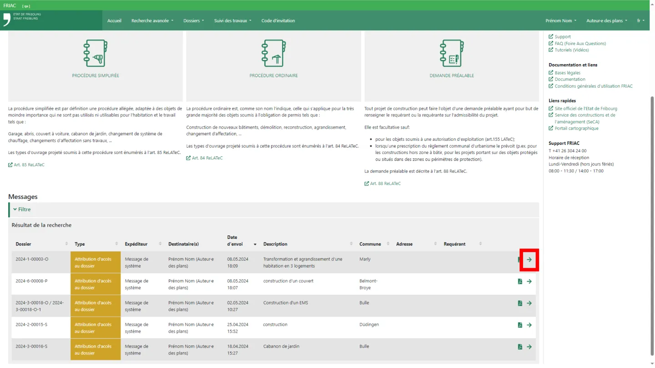This screenshot has height=368, width=655.
Task: Follow the Portail cartographique link
Action: point(576,129)
